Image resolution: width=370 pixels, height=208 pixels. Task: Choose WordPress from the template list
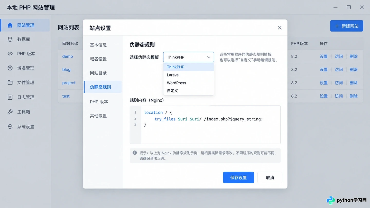point(189,83)
